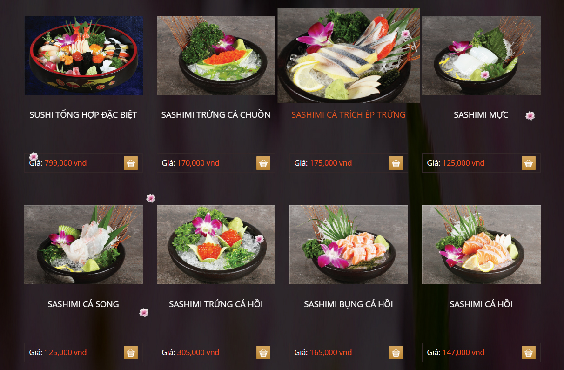Open the Sashimi Cá Hồi salmon photo
564x370 pixels.
tap(481, 245)
